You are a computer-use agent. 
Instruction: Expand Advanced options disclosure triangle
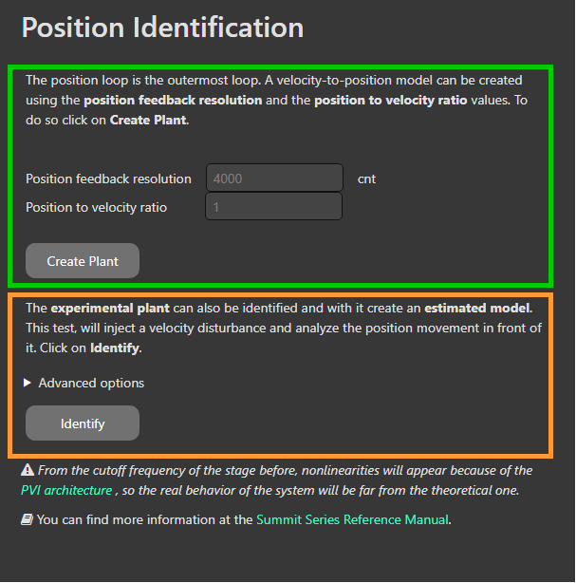pos(27,383)
